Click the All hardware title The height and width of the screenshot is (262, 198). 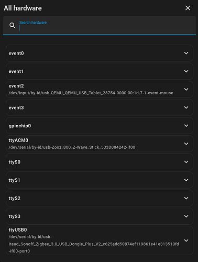23,8
